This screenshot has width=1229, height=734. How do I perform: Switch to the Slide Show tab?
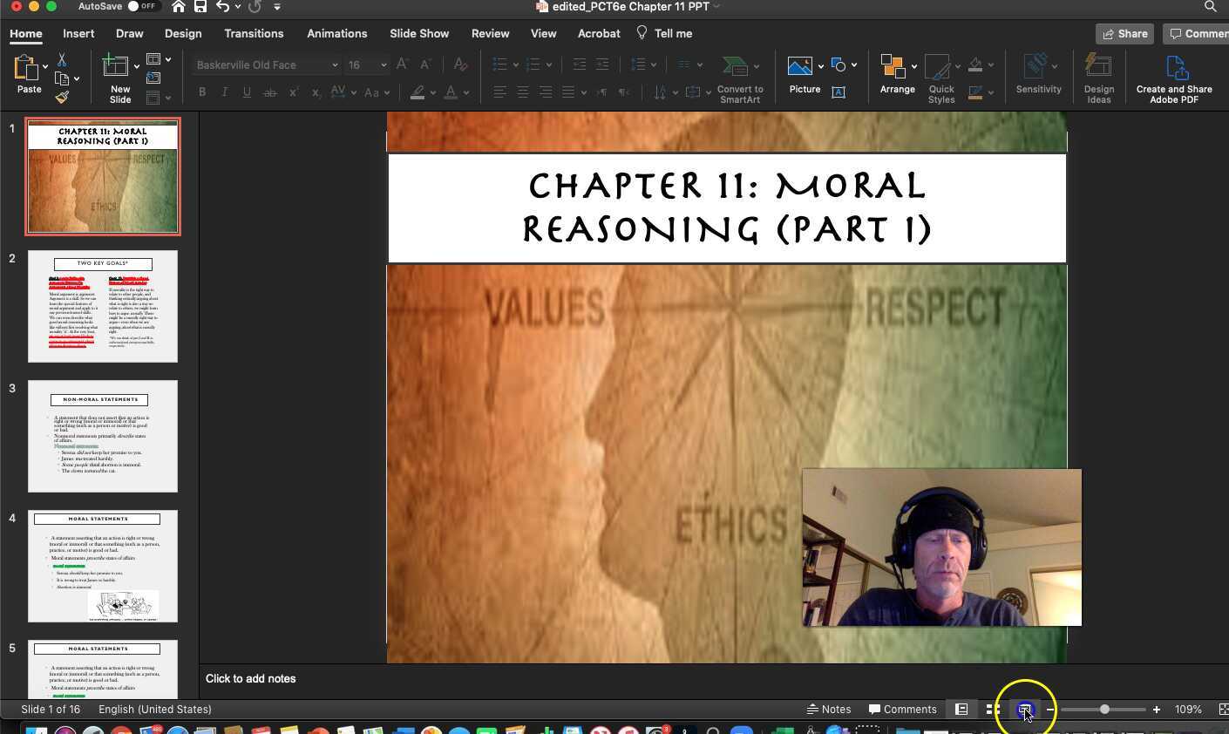click(418, 33)
